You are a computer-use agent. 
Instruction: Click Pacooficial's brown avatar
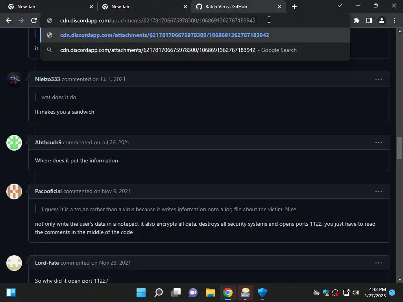click(14, 192)
